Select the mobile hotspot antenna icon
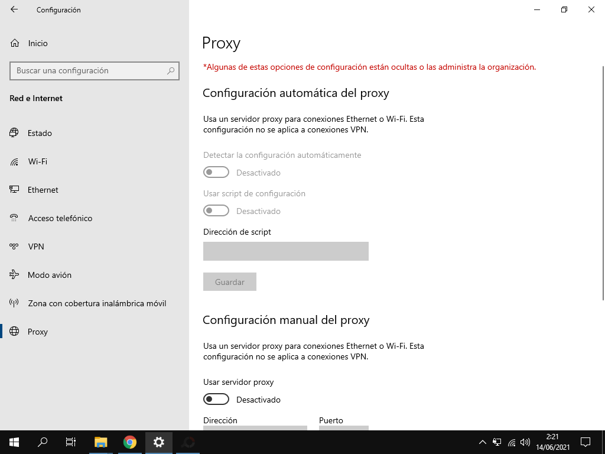 point(14,303)
